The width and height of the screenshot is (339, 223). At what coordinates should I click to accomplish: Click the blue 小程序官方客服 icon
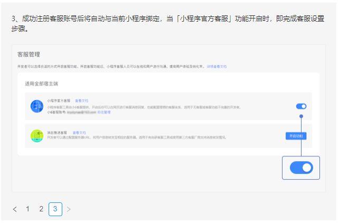(37, 106)
